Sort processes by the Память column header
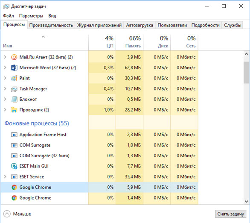 129,42
